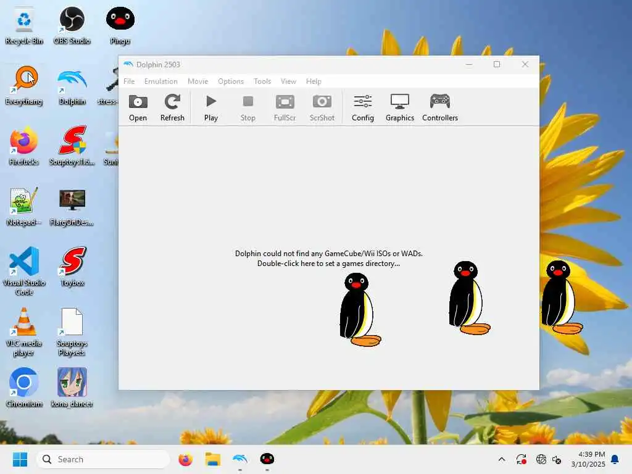
Task: Click the Dolphin taskbar icon
Action: 240,459
